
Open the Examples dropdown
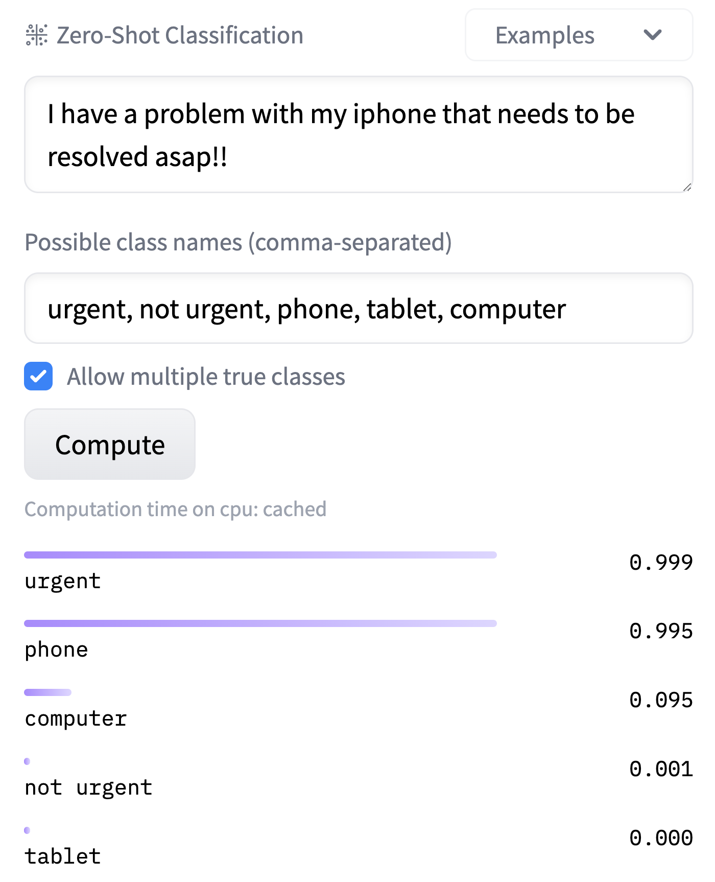(578, 35)
